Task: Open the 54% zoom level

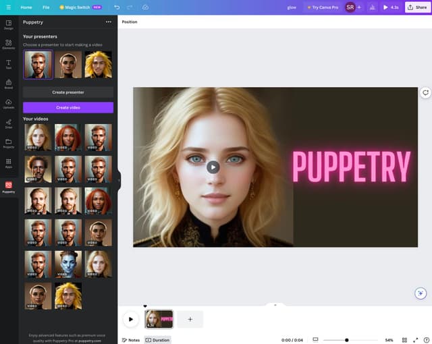Action: 389,340
